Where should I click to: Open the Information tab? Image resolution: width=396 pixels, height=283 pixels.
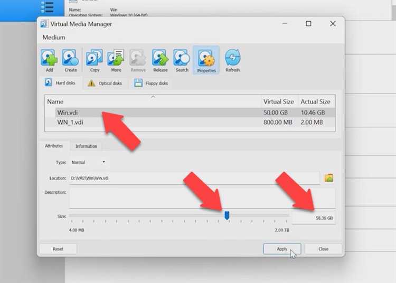pos(86,146)
